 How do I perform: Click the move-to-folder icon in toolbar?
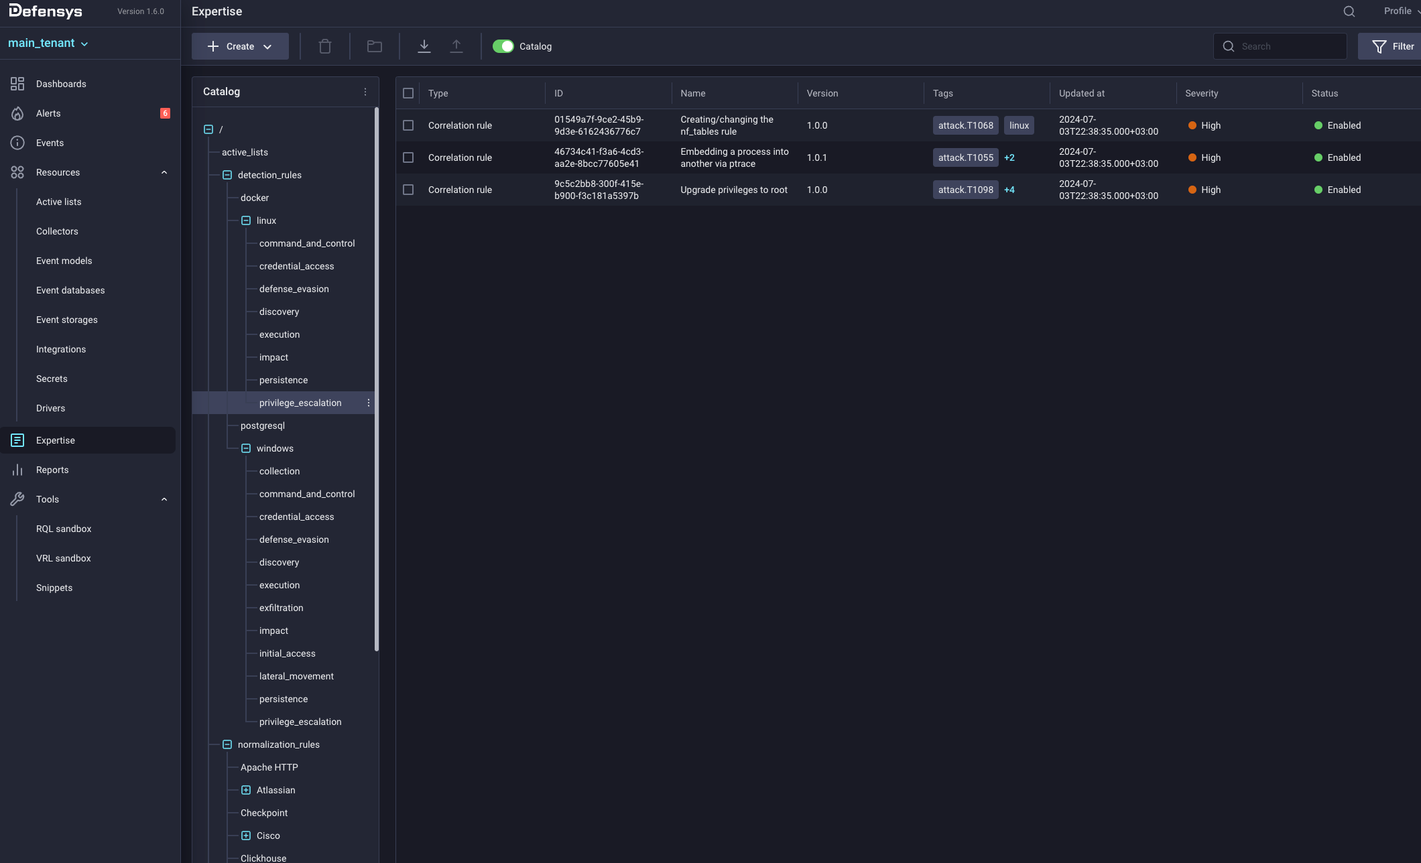(x=375, y=46)
